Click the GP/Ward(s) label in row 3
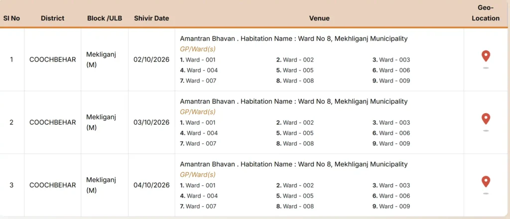510x219 pixels. pyautogui.click(x=197, y=174)
